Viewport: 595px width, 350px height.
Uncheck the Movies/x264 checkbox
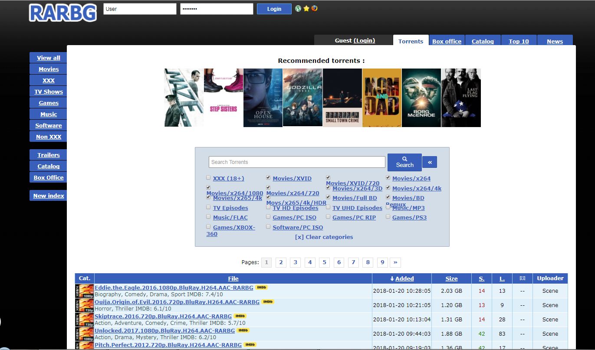[388, 177]
